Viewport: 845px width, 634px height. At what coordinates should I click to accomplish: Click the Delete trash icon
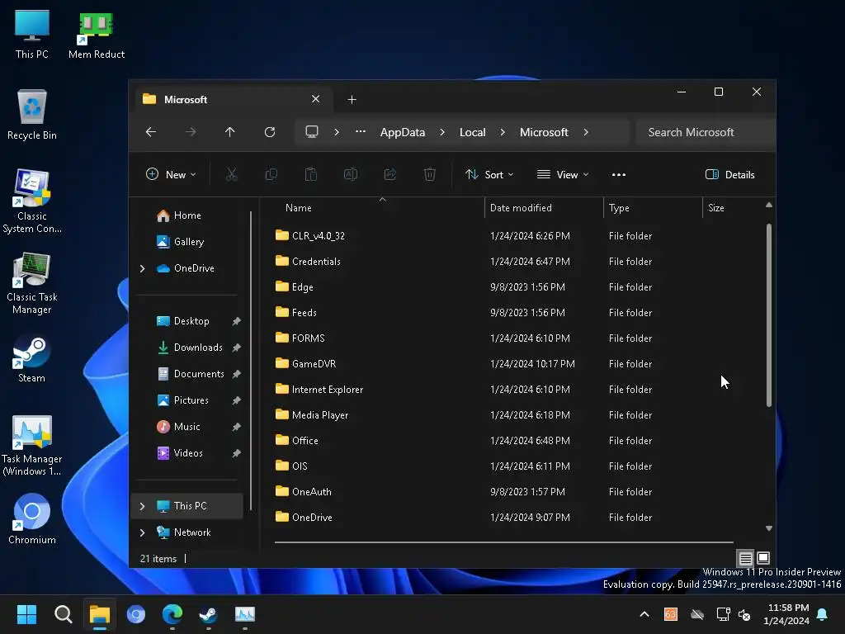[x=429, y=175]
